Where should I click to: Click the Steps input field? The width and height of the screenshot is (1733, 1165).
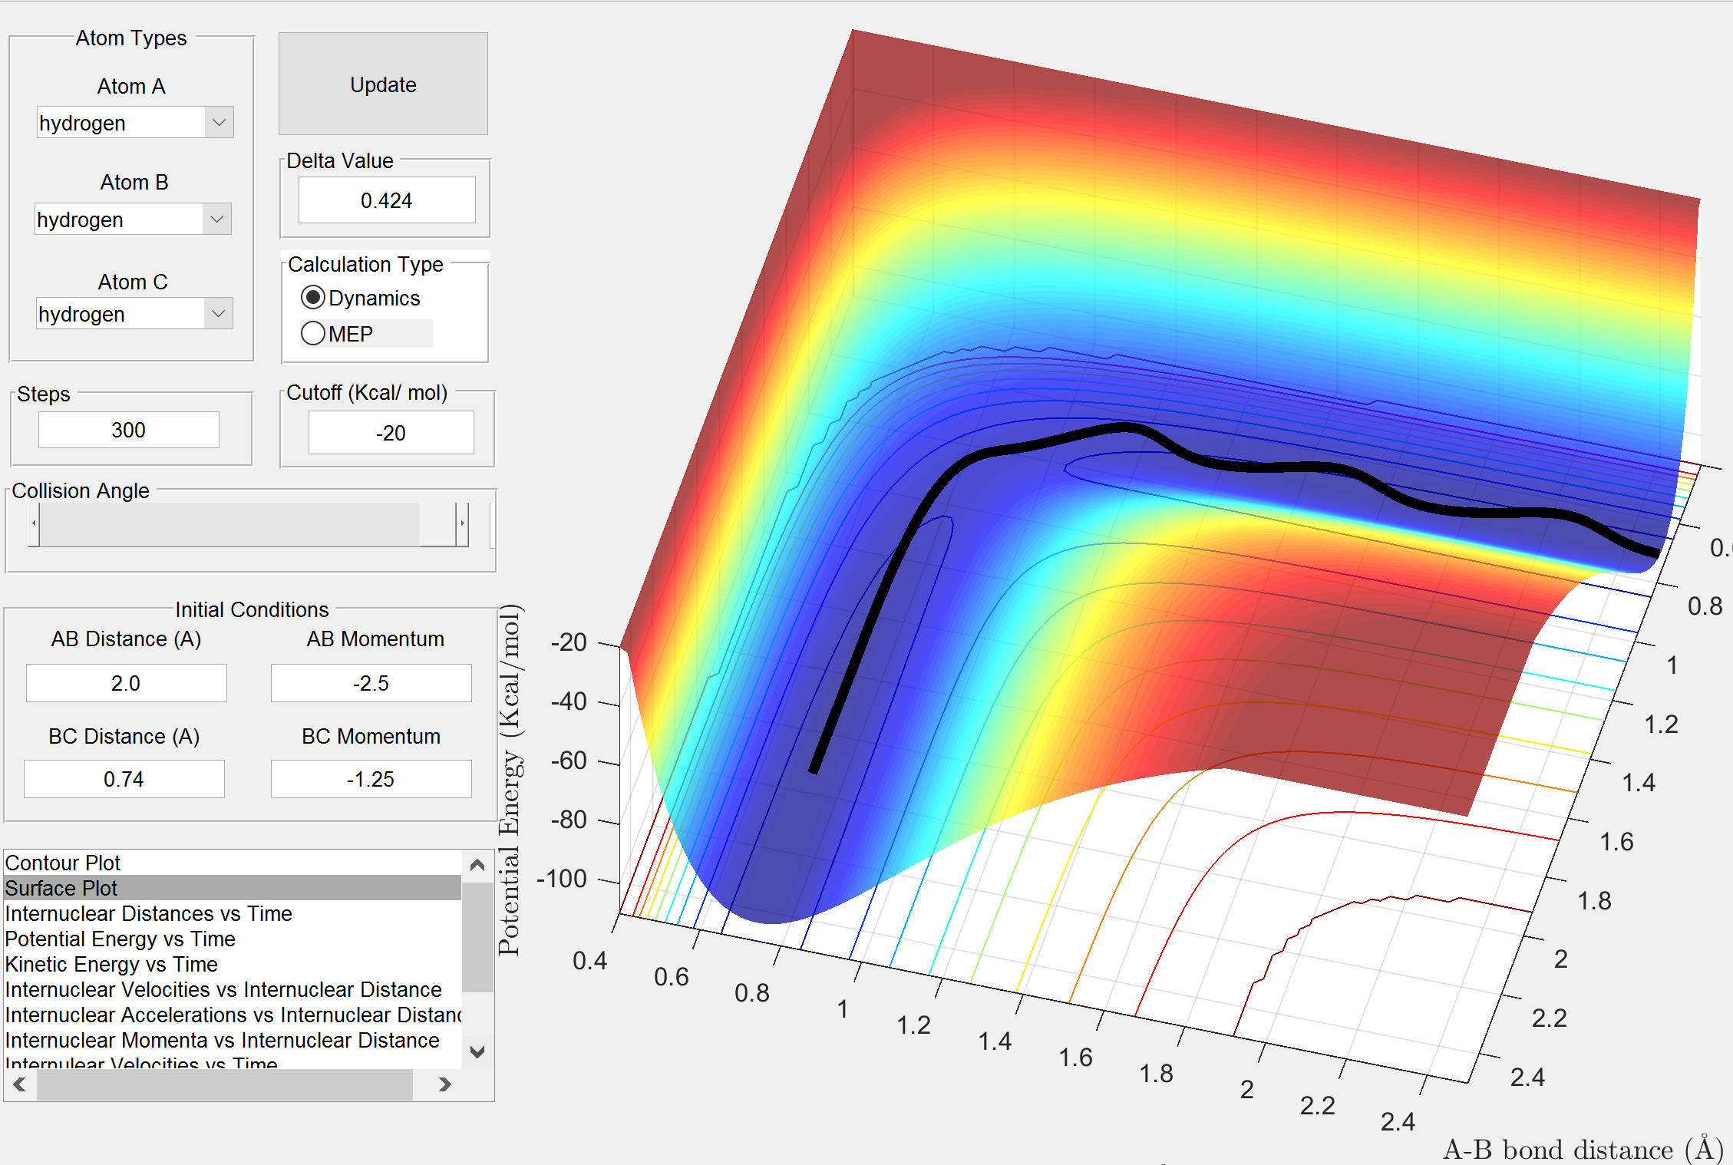[x=128, y=430]
